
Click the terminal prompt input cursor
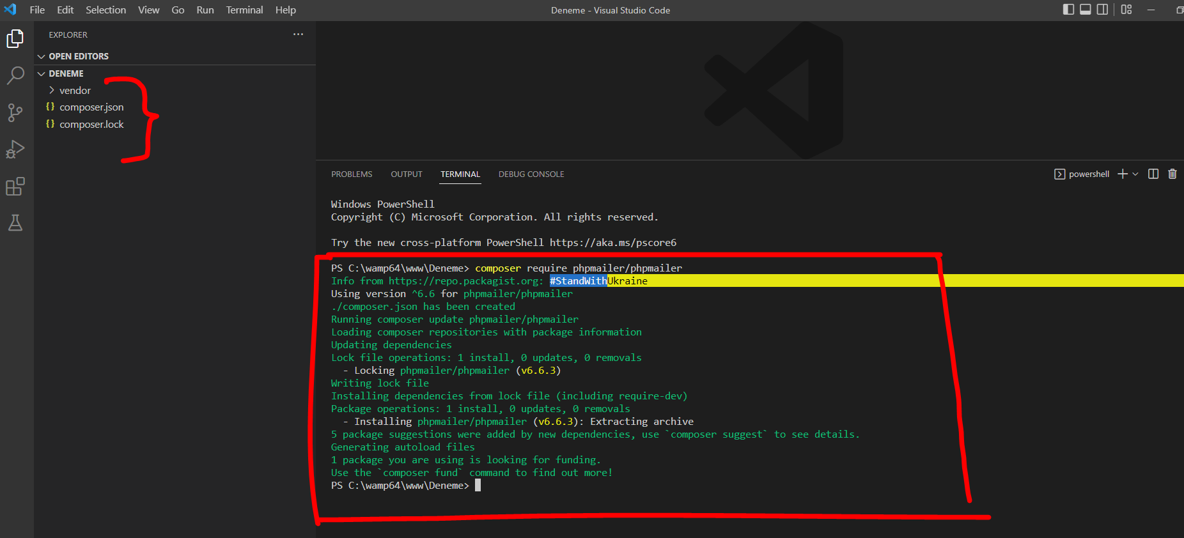(x=478, y=486)
